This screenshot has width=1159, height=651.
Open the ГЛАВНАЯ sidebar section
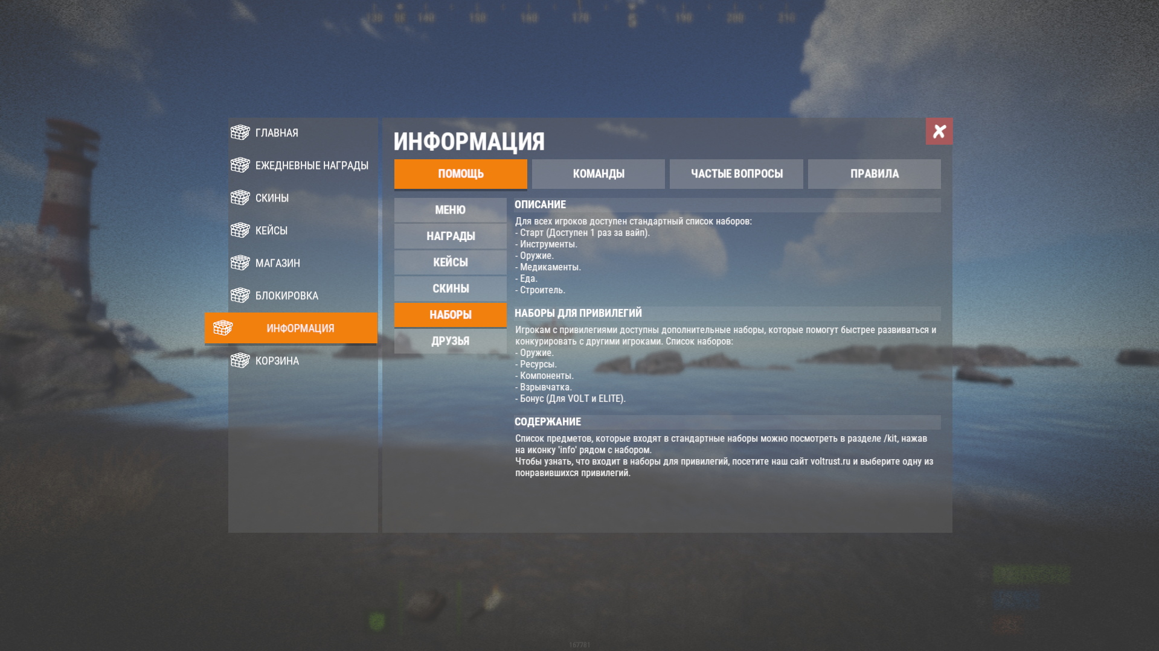point(303,133)
